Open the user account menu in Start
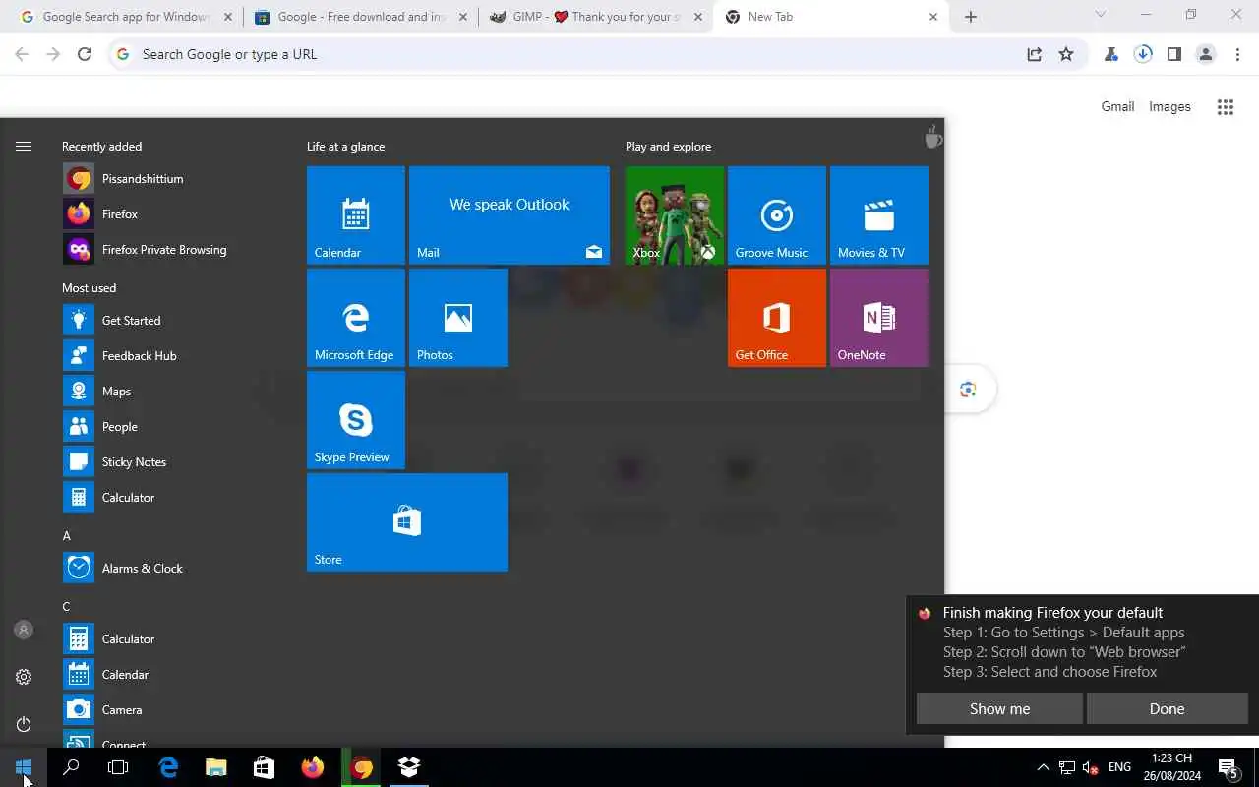This screenshot has height=787, width=1259. 24,630
